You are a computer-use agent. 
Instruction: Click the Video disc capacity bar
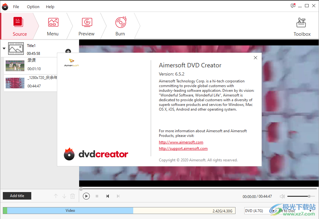tap(119, 211)
